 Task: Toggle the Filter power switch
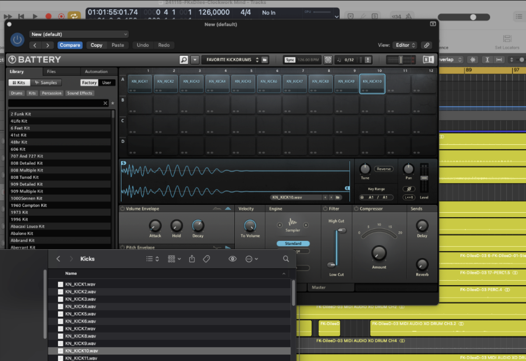coord(325,209)
